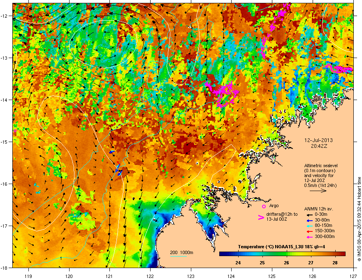The height and width of the screenshot is (280, 362).
Task: Click the '119' longitude axis label
Action: tap(28, 276)
